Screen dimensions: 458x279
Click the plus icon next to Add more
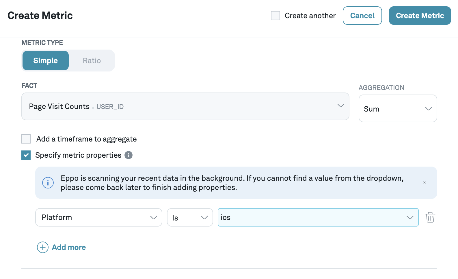[42, 247]
